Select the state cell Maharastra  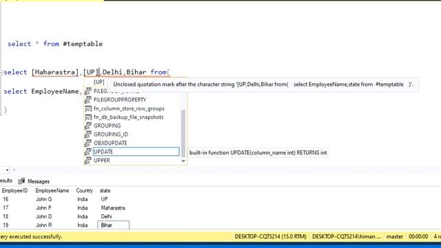click(113, 208)
